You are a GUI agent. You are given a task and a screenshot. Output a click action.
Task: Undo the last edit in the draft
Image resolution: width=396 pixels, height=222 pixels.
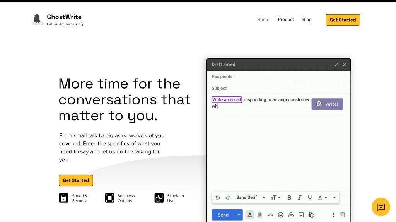coord(217,197)
